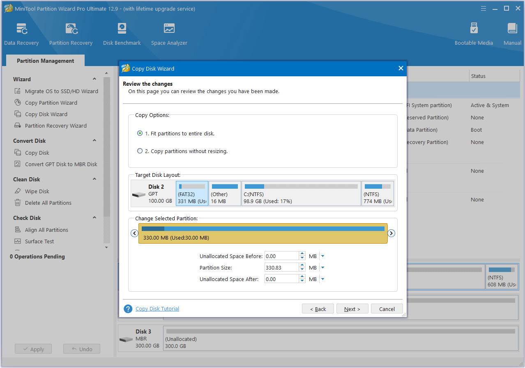Click the disabled Apply button

33,349
